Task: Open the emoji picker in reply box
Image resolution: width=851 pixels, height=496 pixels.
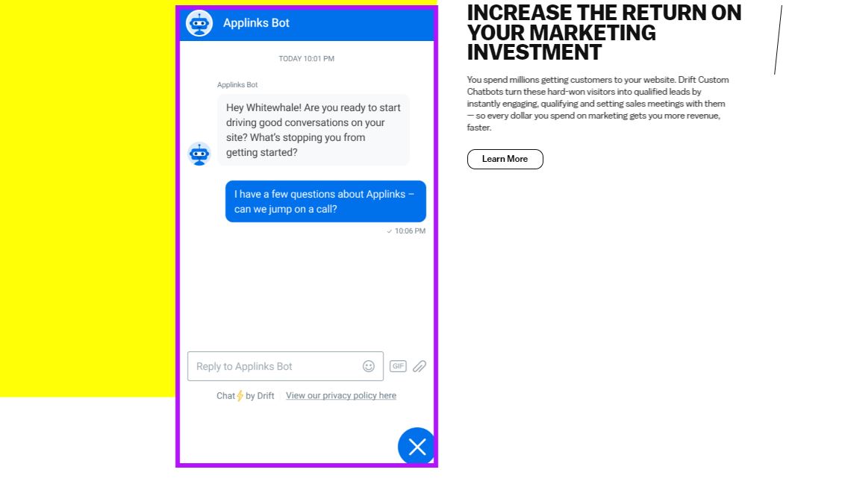Action: pos(369,366)
